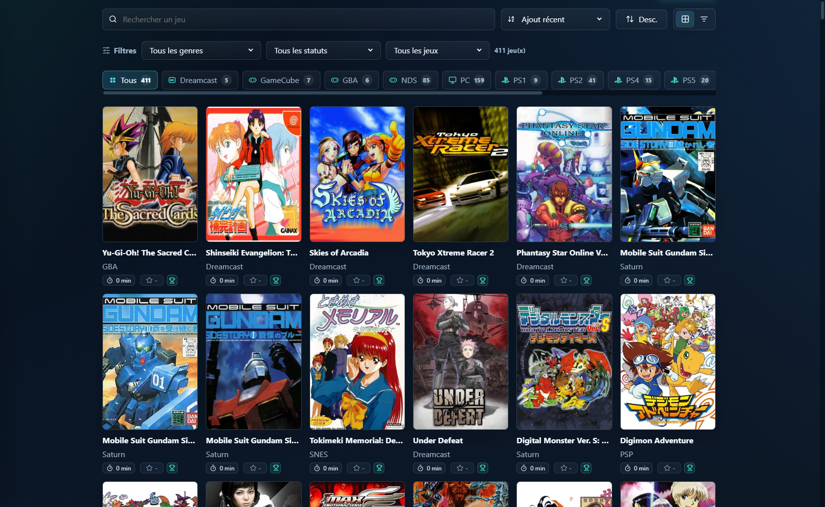Image resolution: width=825 pixels, height=507 pixels.
Task: Select the Tous 411 platform tab
Action: coord(130,80)
